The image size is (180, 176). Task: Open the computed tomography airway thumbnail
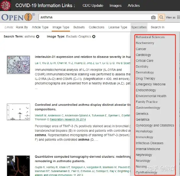coord(19,166)
